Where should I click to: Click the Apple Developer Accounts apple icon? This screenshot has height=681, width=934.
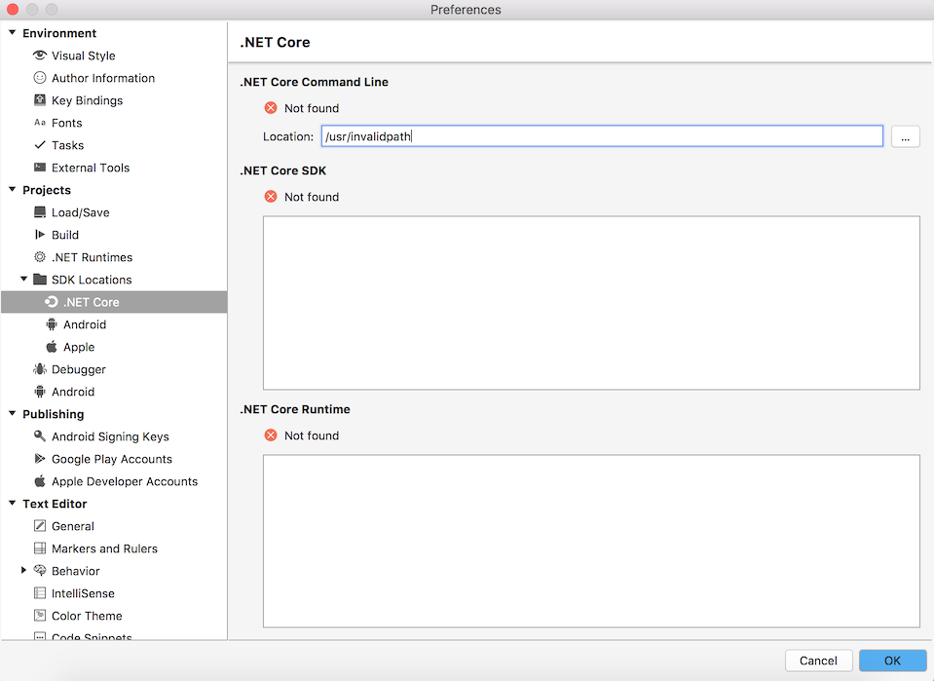click(40, 481)
